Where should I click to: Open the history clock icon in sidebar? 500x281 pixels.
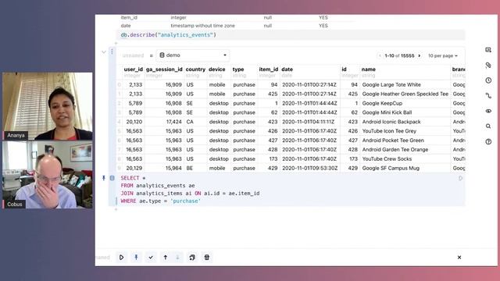point(488,80)
